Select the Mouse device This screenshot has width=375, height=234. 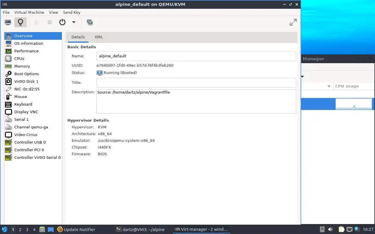33,97
